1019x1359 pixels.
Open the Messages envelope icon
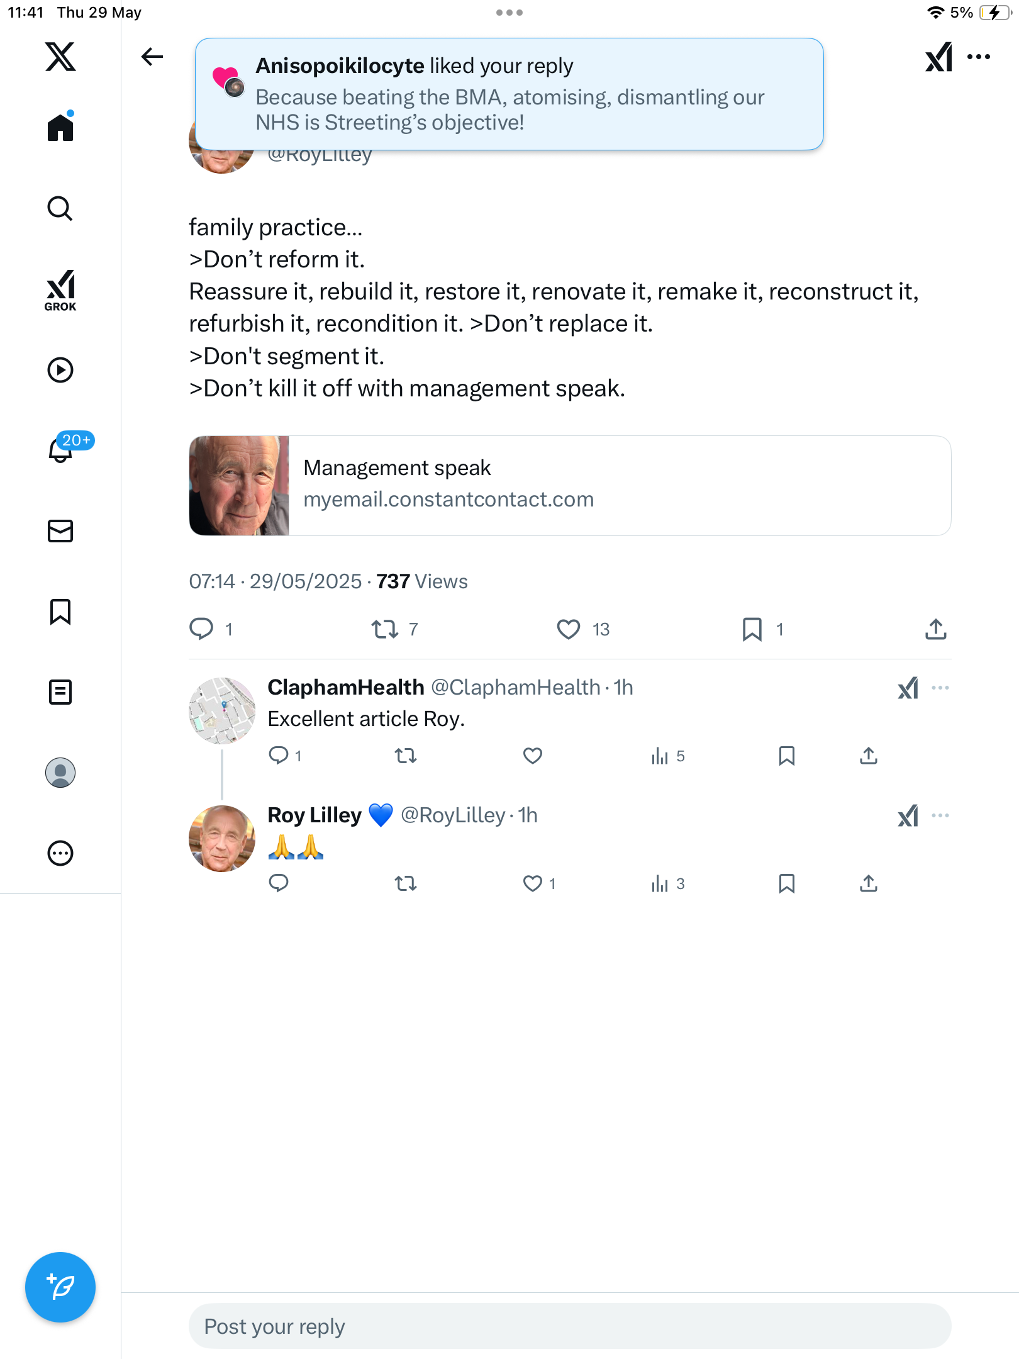[60, 531]
